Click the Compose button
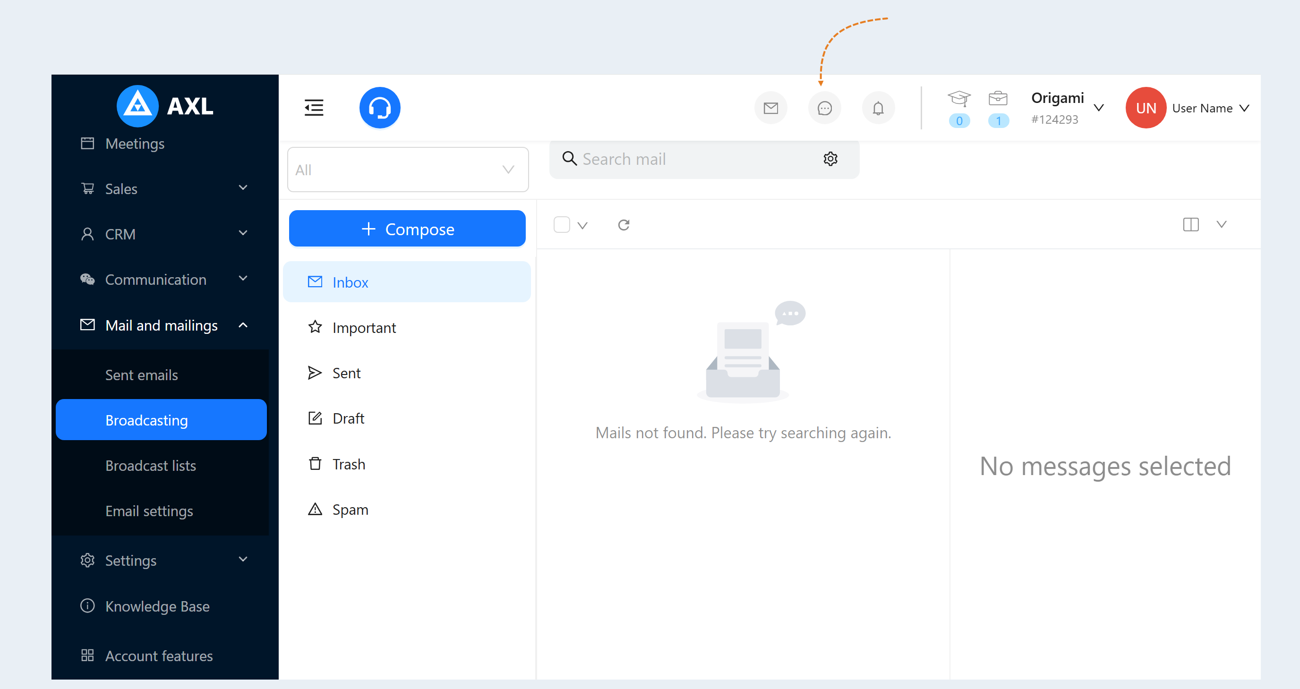1300x689 pixels. (x=407, y=229)
